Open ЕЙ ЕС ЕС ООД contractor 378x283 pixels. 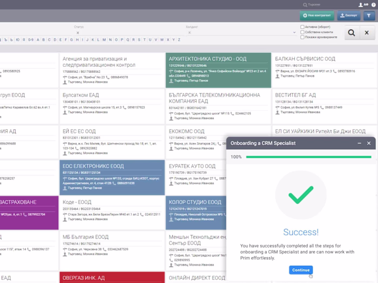[x=79, y=132]
